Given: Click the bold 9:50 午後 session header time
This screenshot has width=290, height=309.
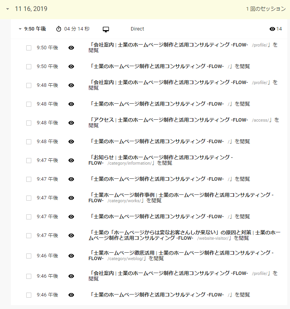Looking at the screenshot, I should [x=35, y=29].
